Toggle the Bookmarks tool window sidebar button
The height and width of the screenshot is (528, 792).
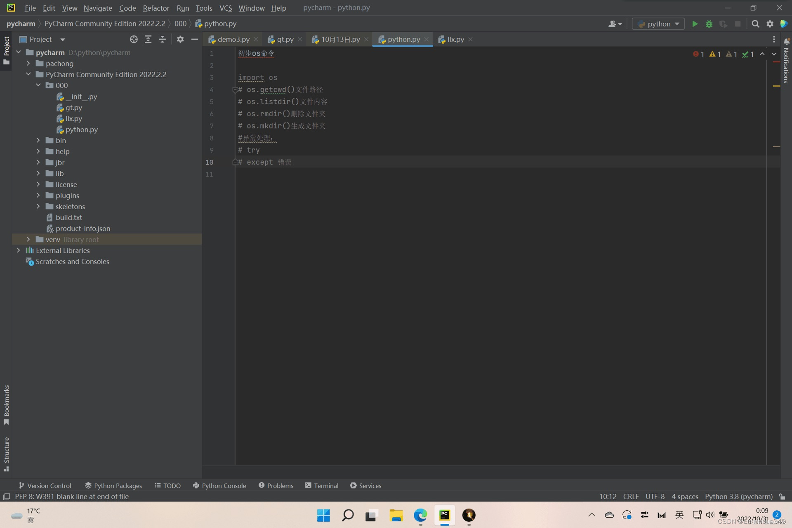pos(6,404)
